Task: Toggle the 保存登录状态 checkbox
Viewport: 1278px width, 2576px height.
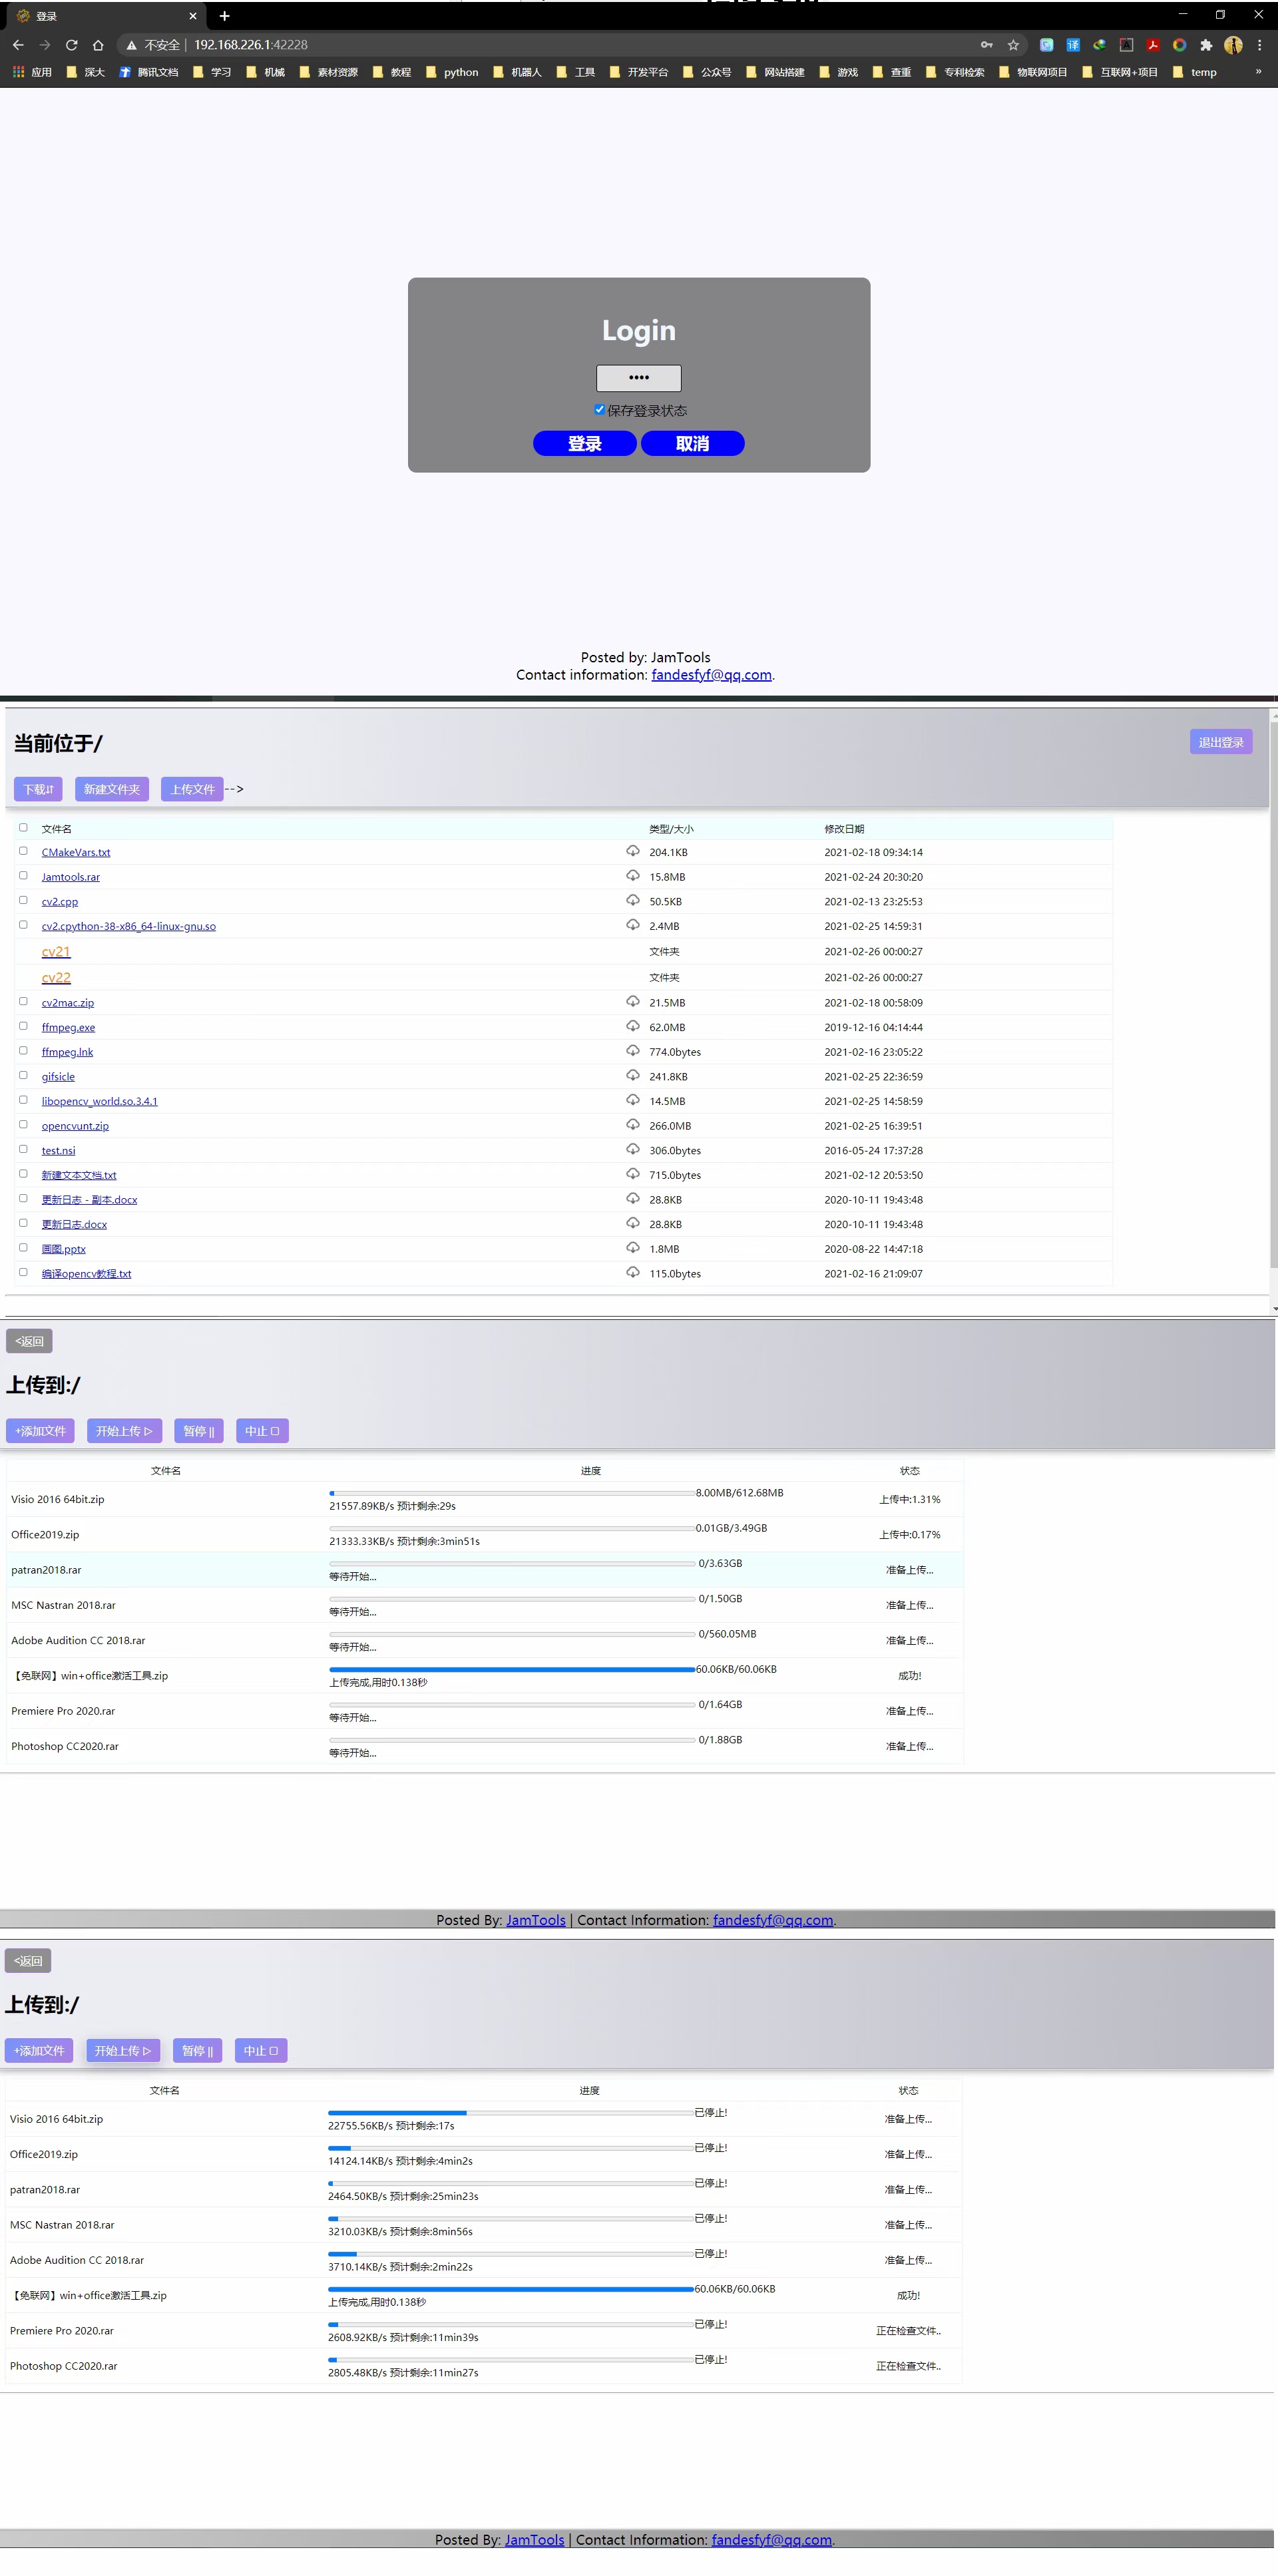Action: pyautogui.click(x=599, y=410)
